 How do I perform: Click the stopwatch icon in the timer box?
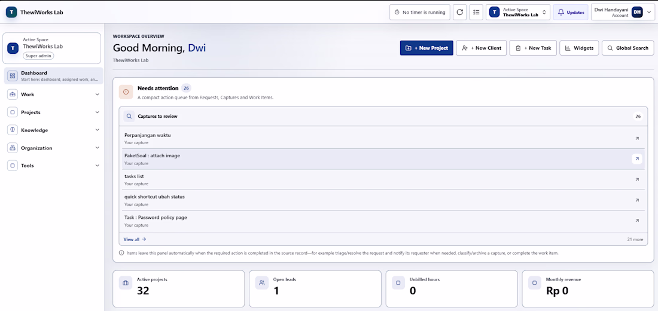pyautogui.click(x=397, y=13)
